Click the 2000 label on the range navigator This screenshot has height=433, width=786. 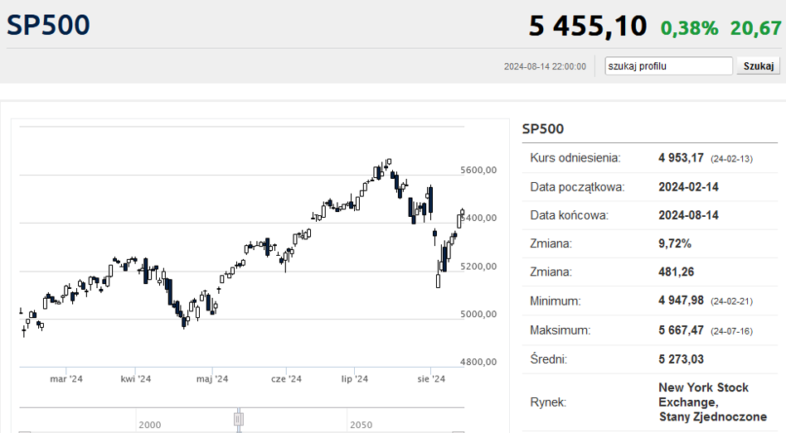click(x=150, y=425)
